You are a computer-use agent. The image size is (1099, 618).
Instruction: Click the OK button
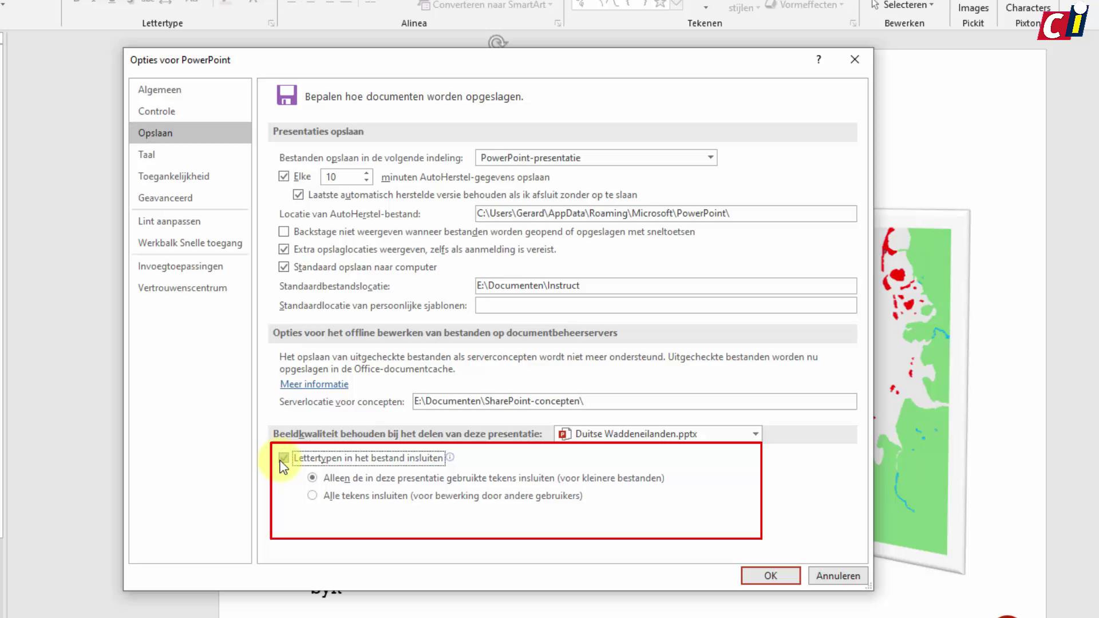(x=770, y=576)
